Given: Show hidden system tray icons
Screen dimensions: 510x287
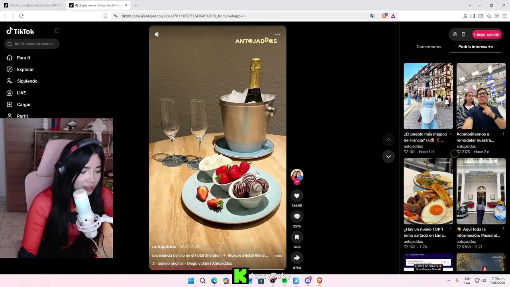Looking at the screenshot, I should pos(448,281).
